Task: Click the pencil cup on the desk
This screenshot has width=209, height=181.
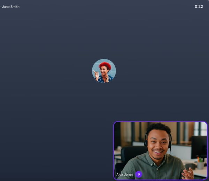Action: point(200,164)
